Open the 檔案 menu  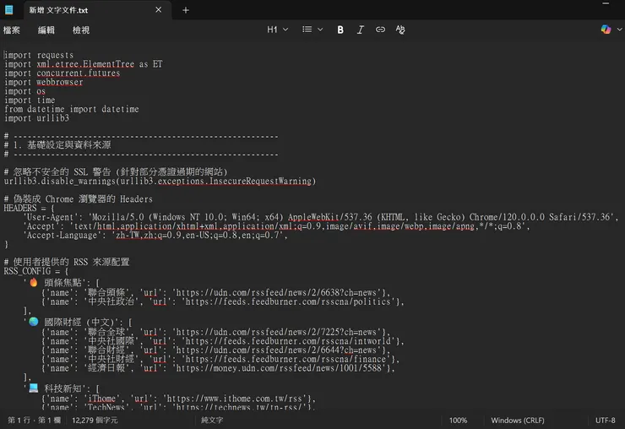click(x=12, y=30)
